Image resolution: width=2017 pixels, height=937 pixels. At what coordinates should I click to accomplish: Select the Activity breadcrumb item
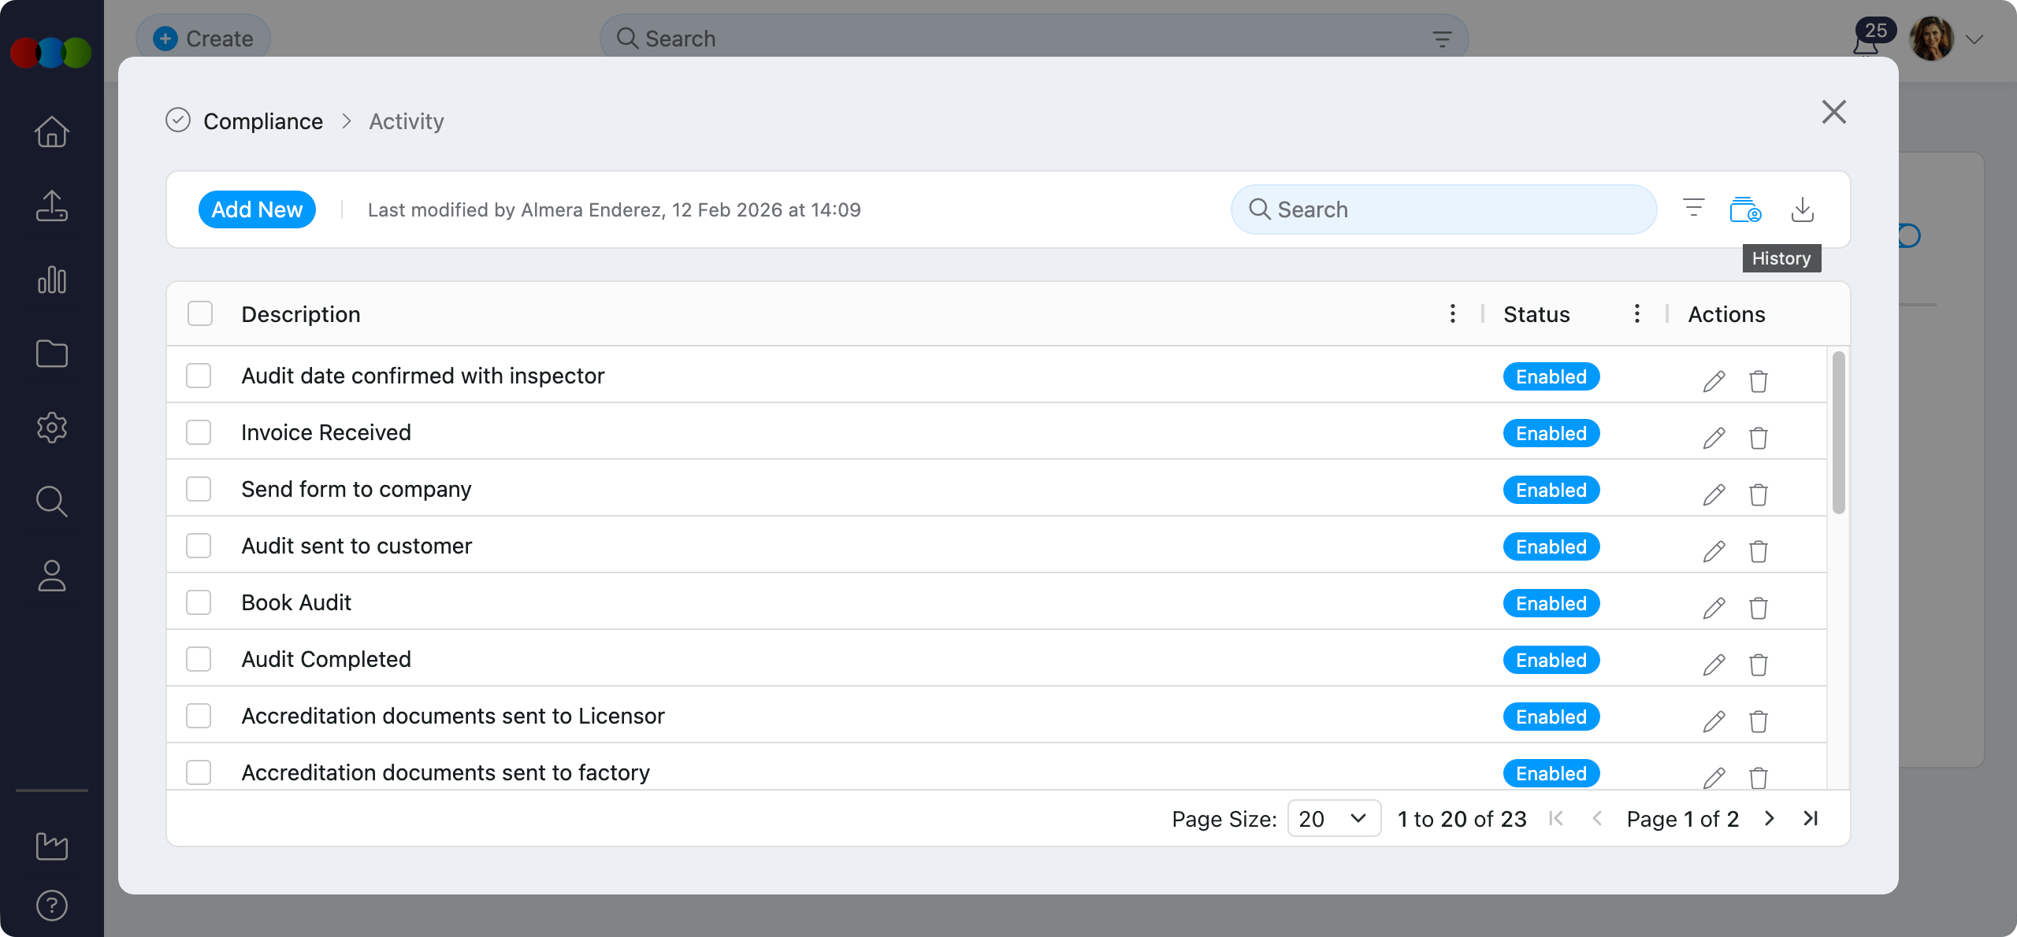click(x=407, y=121)
